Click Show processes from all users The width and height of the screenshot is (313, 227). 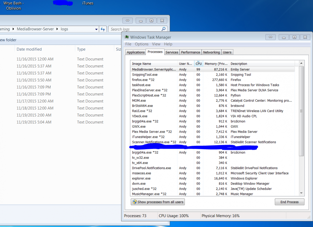(158, 202)
